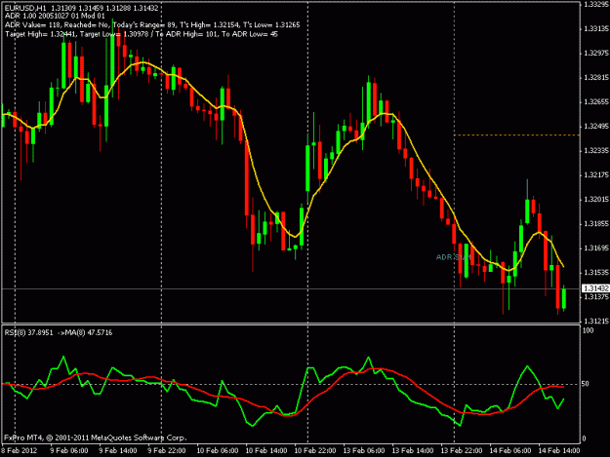This screenshot has width=610, height=457.
Task: Click the 1.32015 price scale value
Action: [x=596, y=200]
